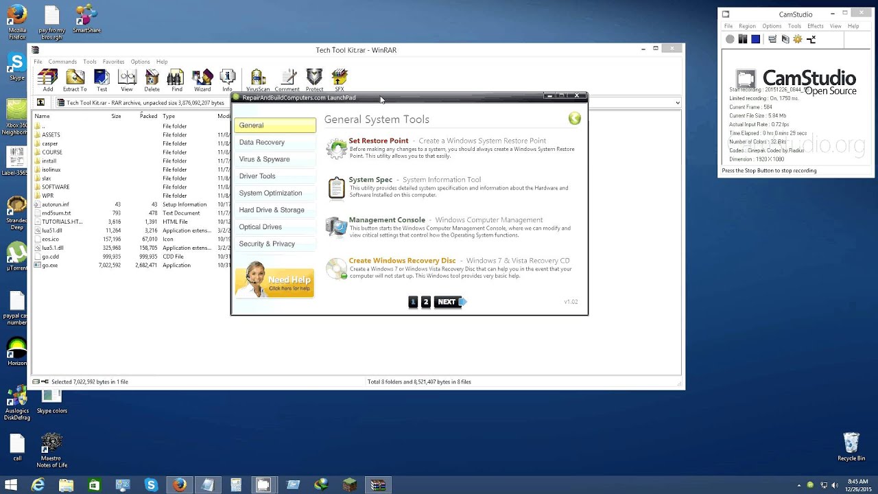Toggle CamStudio screen annotations icon
The image size is (878, 494).
tap(772, 39)
